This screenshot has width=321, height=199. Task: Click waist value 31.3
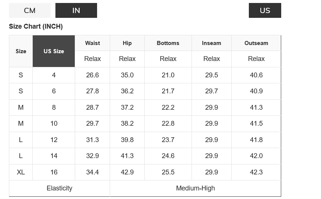tap(93, 140)
